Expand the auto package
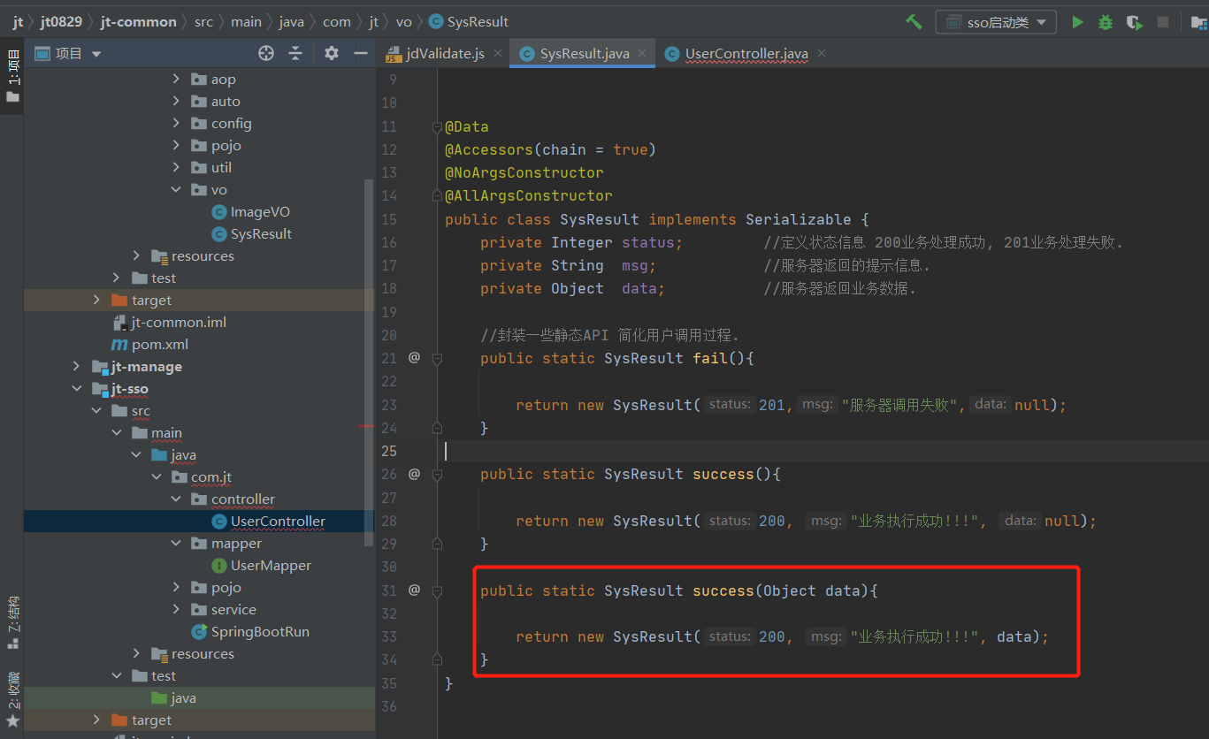Image resolution: width=1209 pixels, height=739 pixels. click(177, 102)
